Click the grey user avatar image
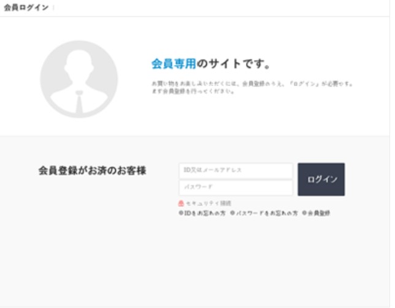The image size is (395, 308). tap(79, 79)
